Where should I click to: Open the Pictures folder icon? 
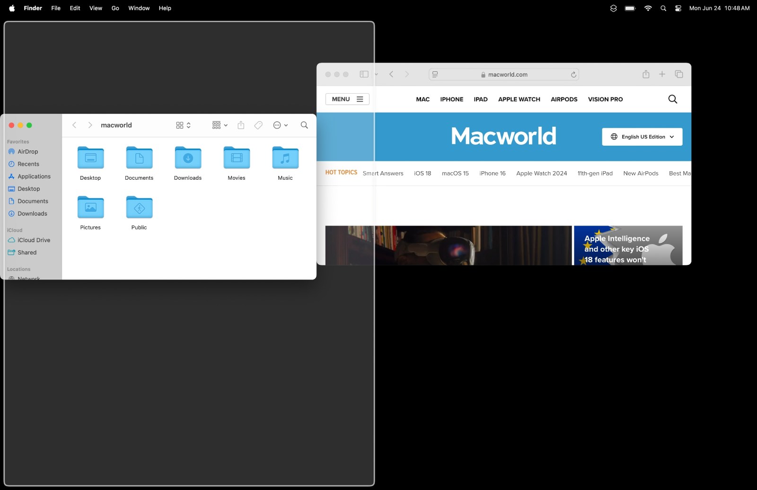90,207
